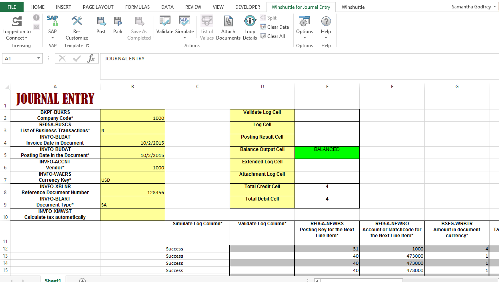The width and height of the screenshot is (499, 282).
Task: Select Business Transactions cell R
Action: coord(132,128)
